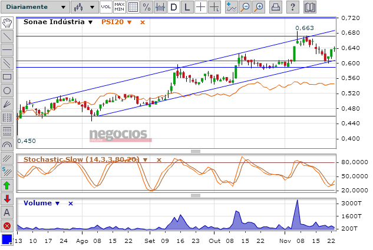Toggle the L logarithmic scale button
Screen dimensions: 373x250
(187, 7)
